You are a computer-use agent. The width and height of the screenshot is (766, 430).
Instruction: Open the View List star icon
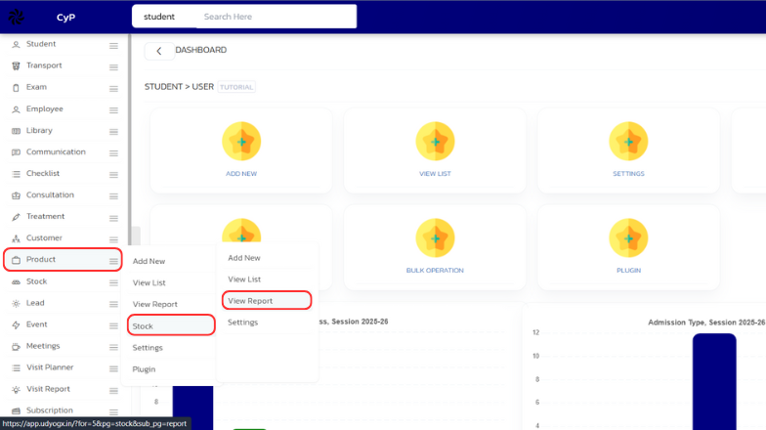(435, 142)
